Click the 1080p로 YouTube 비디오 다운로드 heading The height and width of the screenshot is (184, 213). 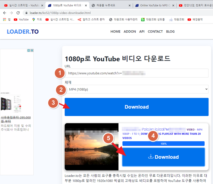pyautogui.click(x=118, y=59)
